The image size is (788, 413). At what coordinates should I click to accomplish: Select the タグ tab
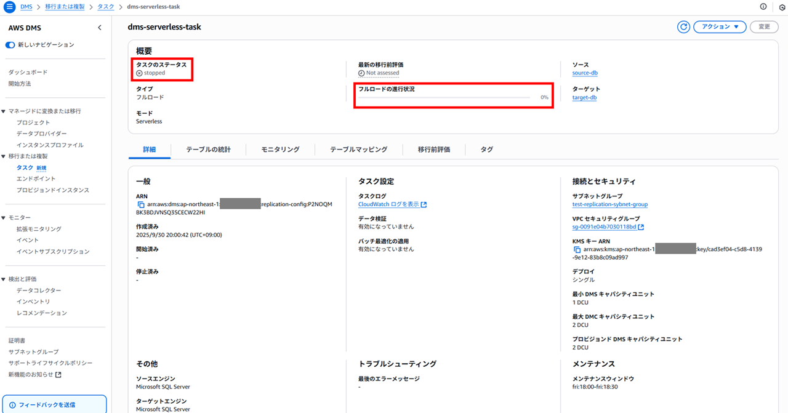tap(486, 150)
